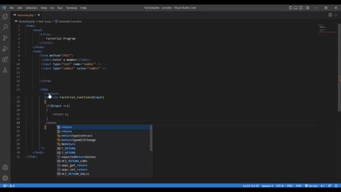Open the Go menu
Viewport: 341px width, 192px height.
point(52,7)
